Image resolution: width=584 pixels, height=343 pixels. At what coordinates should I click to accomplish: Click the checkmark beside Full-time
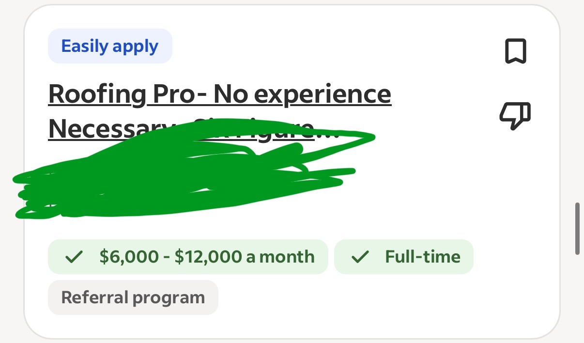pos(360,257)
